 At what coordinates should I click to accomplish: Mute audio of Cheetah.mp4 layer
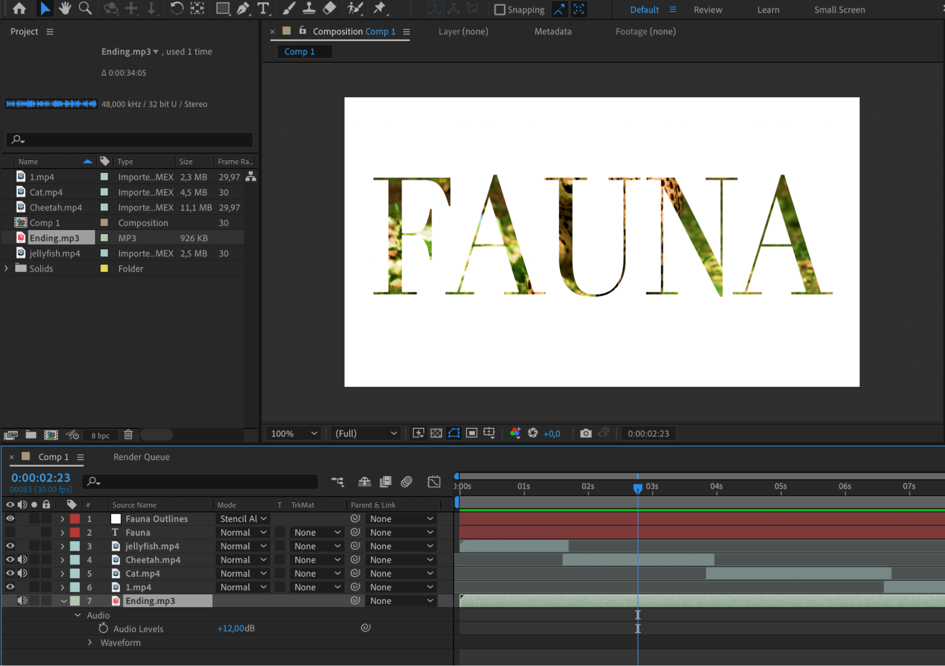[22, 559]
